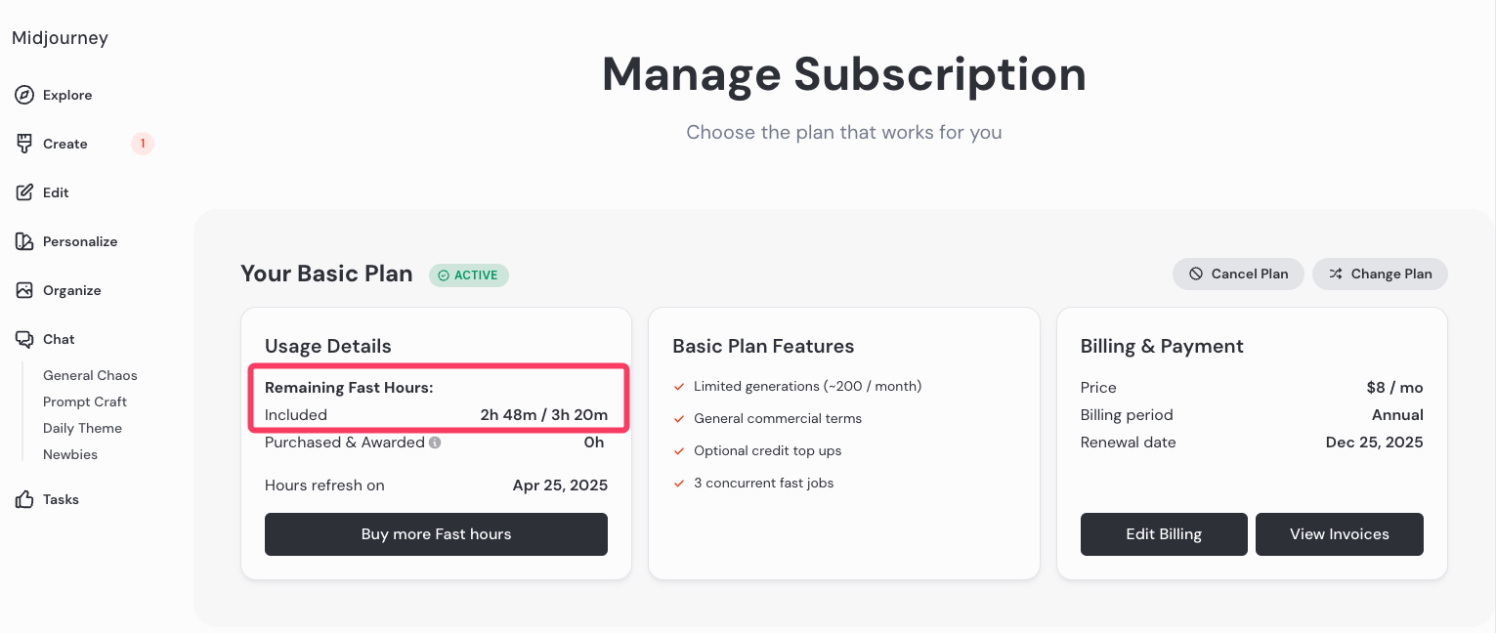Screen dimensions: 1496x633
Task: Click the Personalize icon in sidebar
Action: pyautogui.click(x=24, y=241)
